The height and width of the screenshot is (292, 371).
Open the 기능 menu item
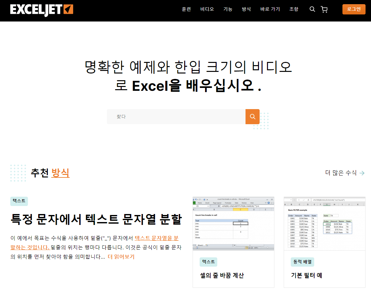[x=228, y=9]
